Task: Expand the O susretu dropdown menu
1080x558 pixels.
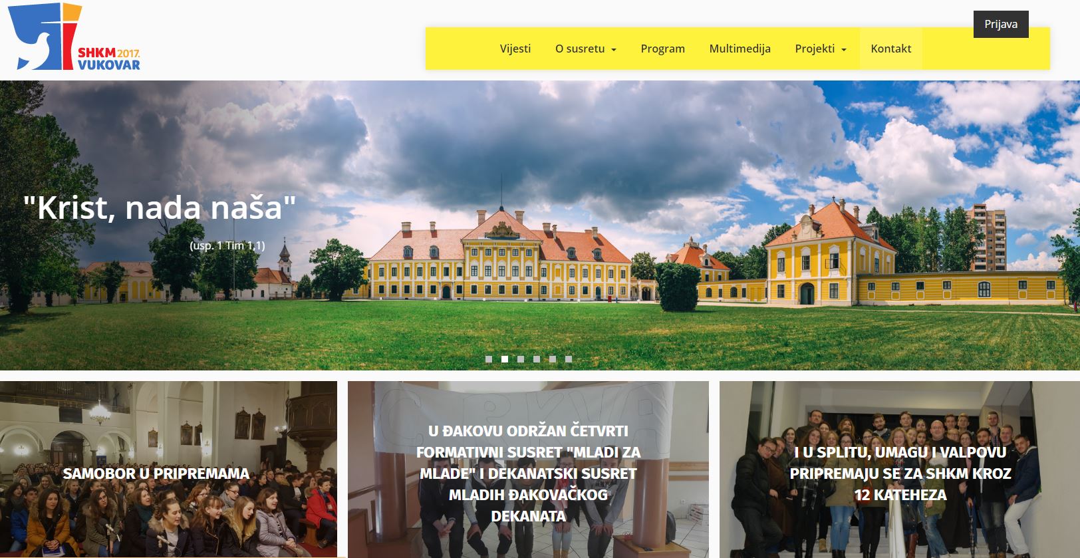Action: (586, 49)
